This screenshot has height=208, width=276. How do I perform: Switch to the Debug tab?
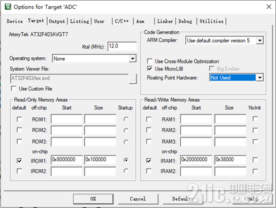[185, 21]
